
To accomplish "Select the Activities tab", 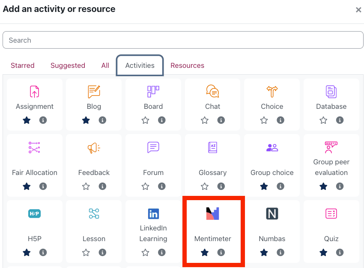I will click(x=140, y=65).
